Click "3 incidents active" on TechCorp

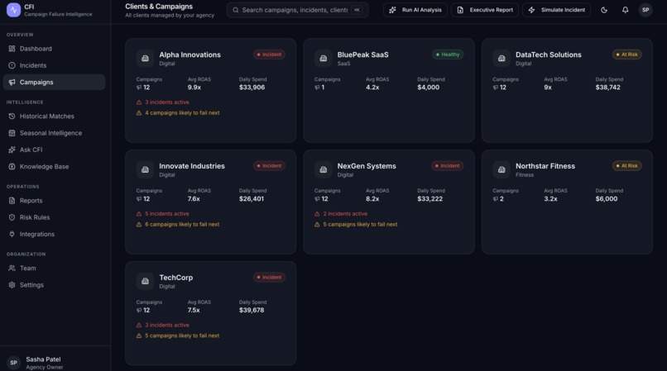coord(167,325)
